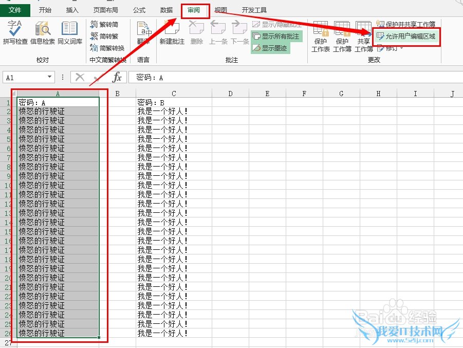The width and height of the screenshot is (463, 348).
Task: Open the Name Box dropdown arrow
Action: pyautogui.click(x=50, y=77)
